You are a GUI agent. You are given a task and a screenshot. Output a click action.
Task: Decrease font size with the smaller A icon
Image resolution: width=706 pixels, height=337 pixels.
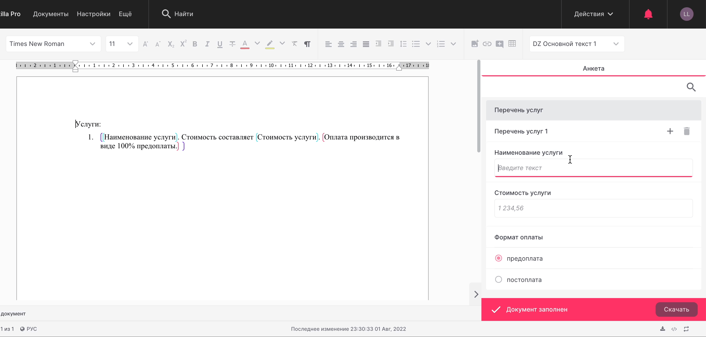pos(158,44)
